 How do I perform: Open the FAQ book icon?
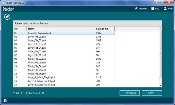(152, 8)
